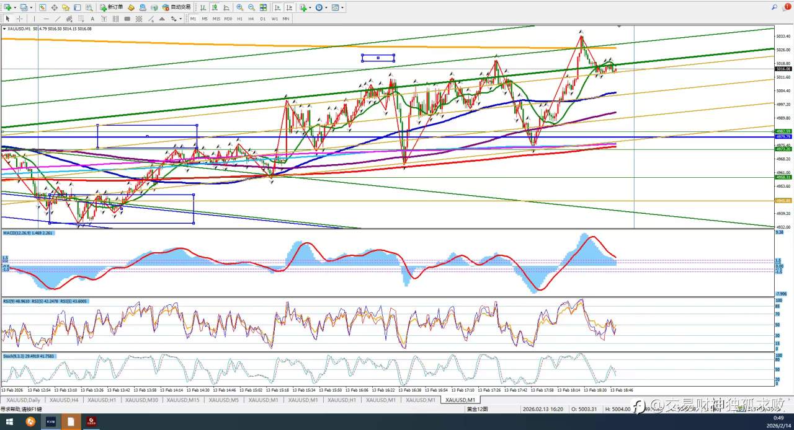794x430 pixels.
Task: Toggle the 自动交易 AutoTrading button
Action: pyautogui.click(x=176, y=7)
